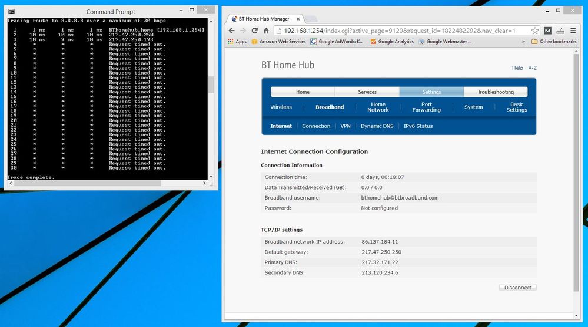Click the Chrome forward arrow

[243, 31]
